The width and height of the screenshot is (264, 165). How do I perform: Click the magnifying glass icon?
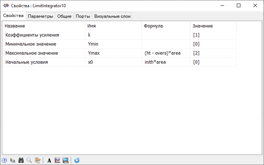29,160
